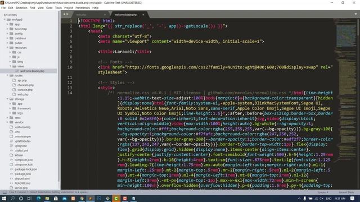The image size is (360, 202).
Task: Expand the vendor folder
Action: click(x=7, y=122)
